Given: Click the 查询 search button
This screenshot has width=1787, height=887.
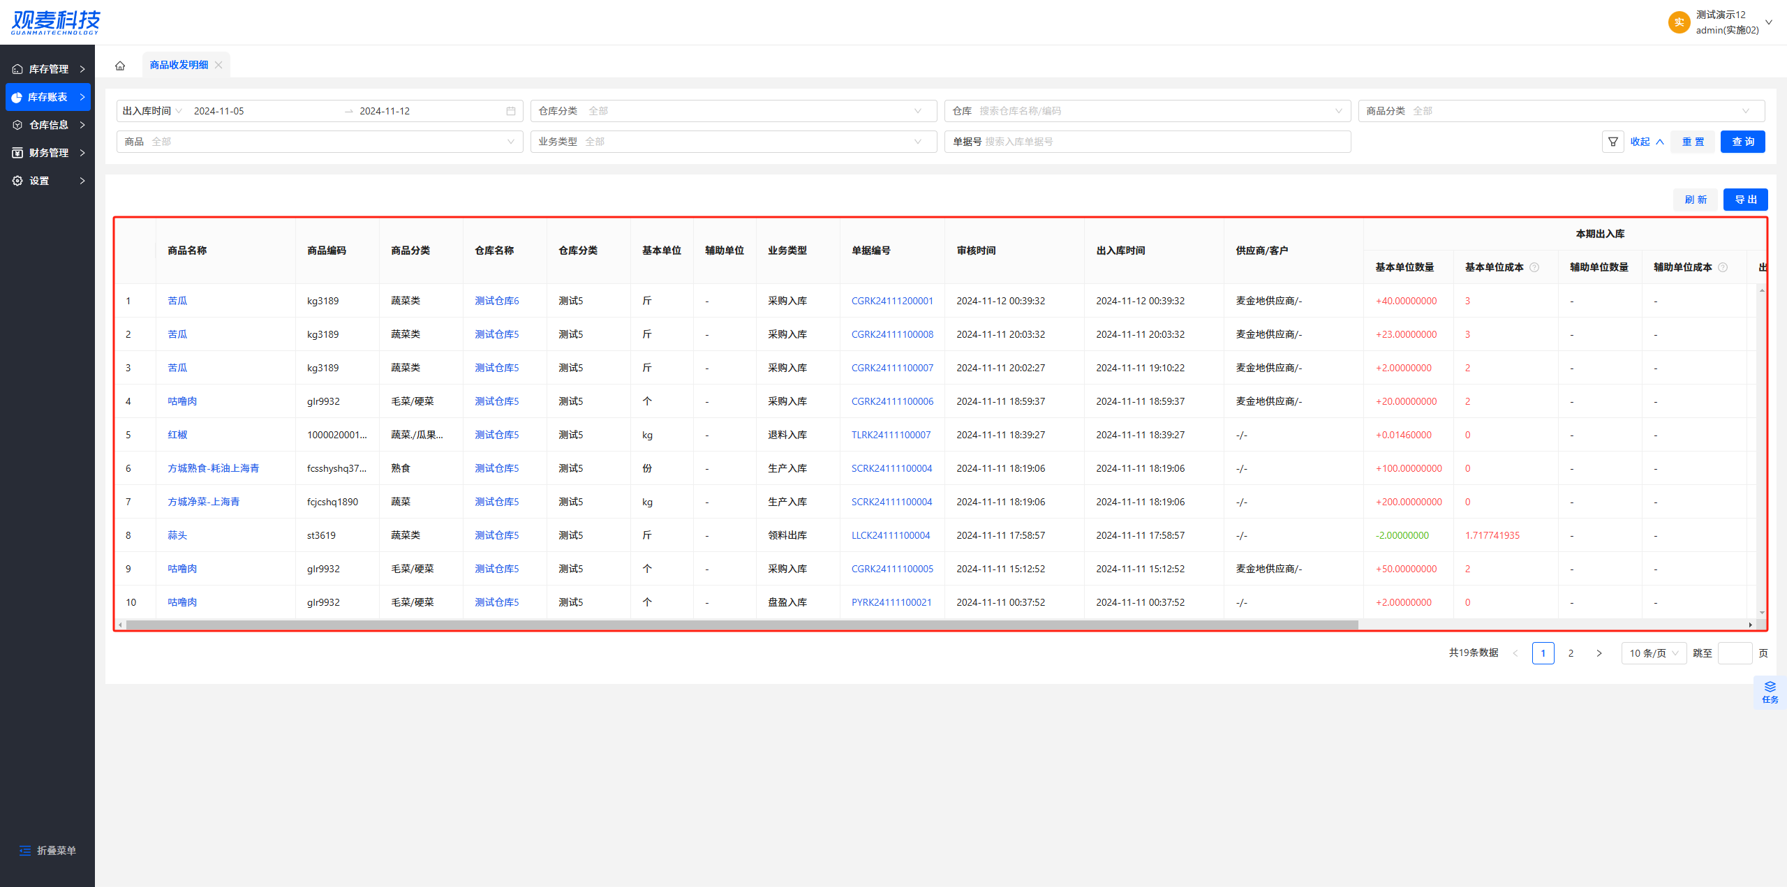Looking at the screenshot, I should coord(1742,142).
